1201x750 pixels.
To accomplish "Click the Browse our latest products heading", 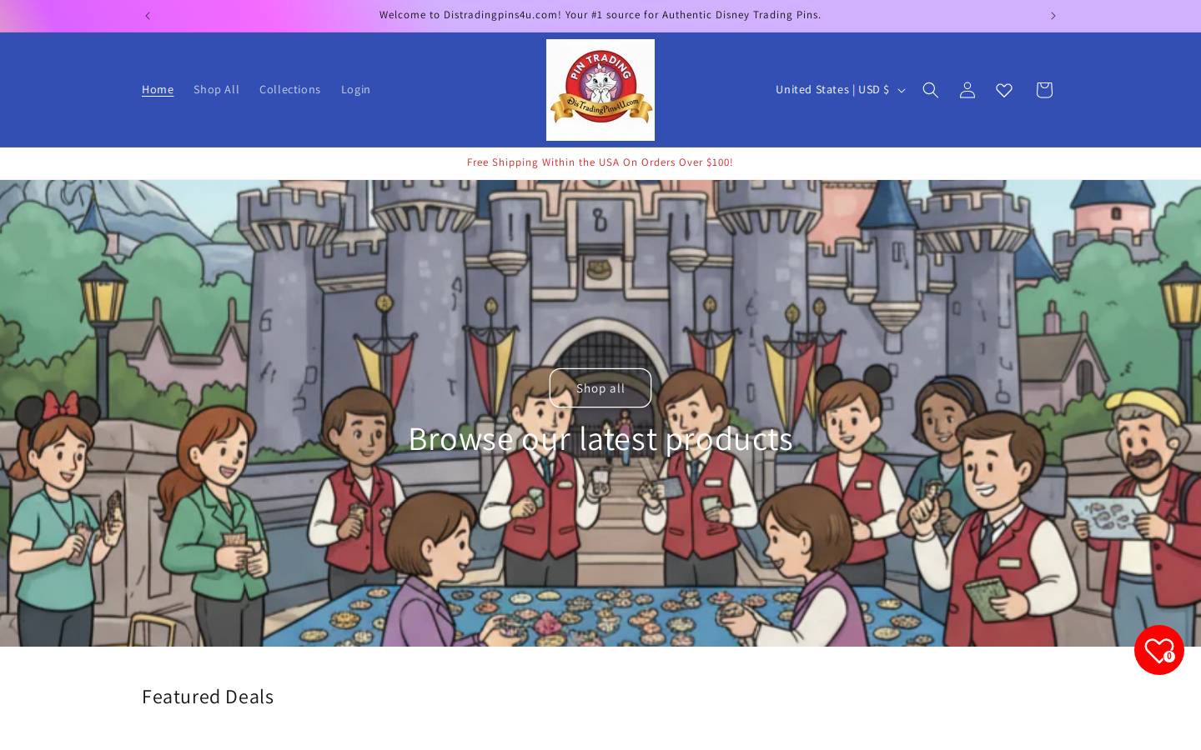I will point(600,439).
